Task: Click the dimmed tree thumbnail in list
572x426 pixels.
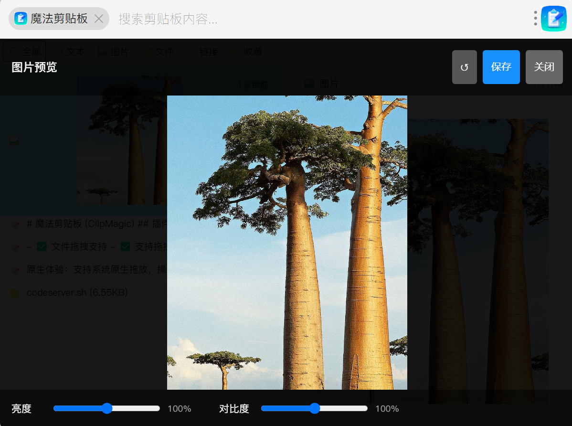Action: (x=122, y=140)
